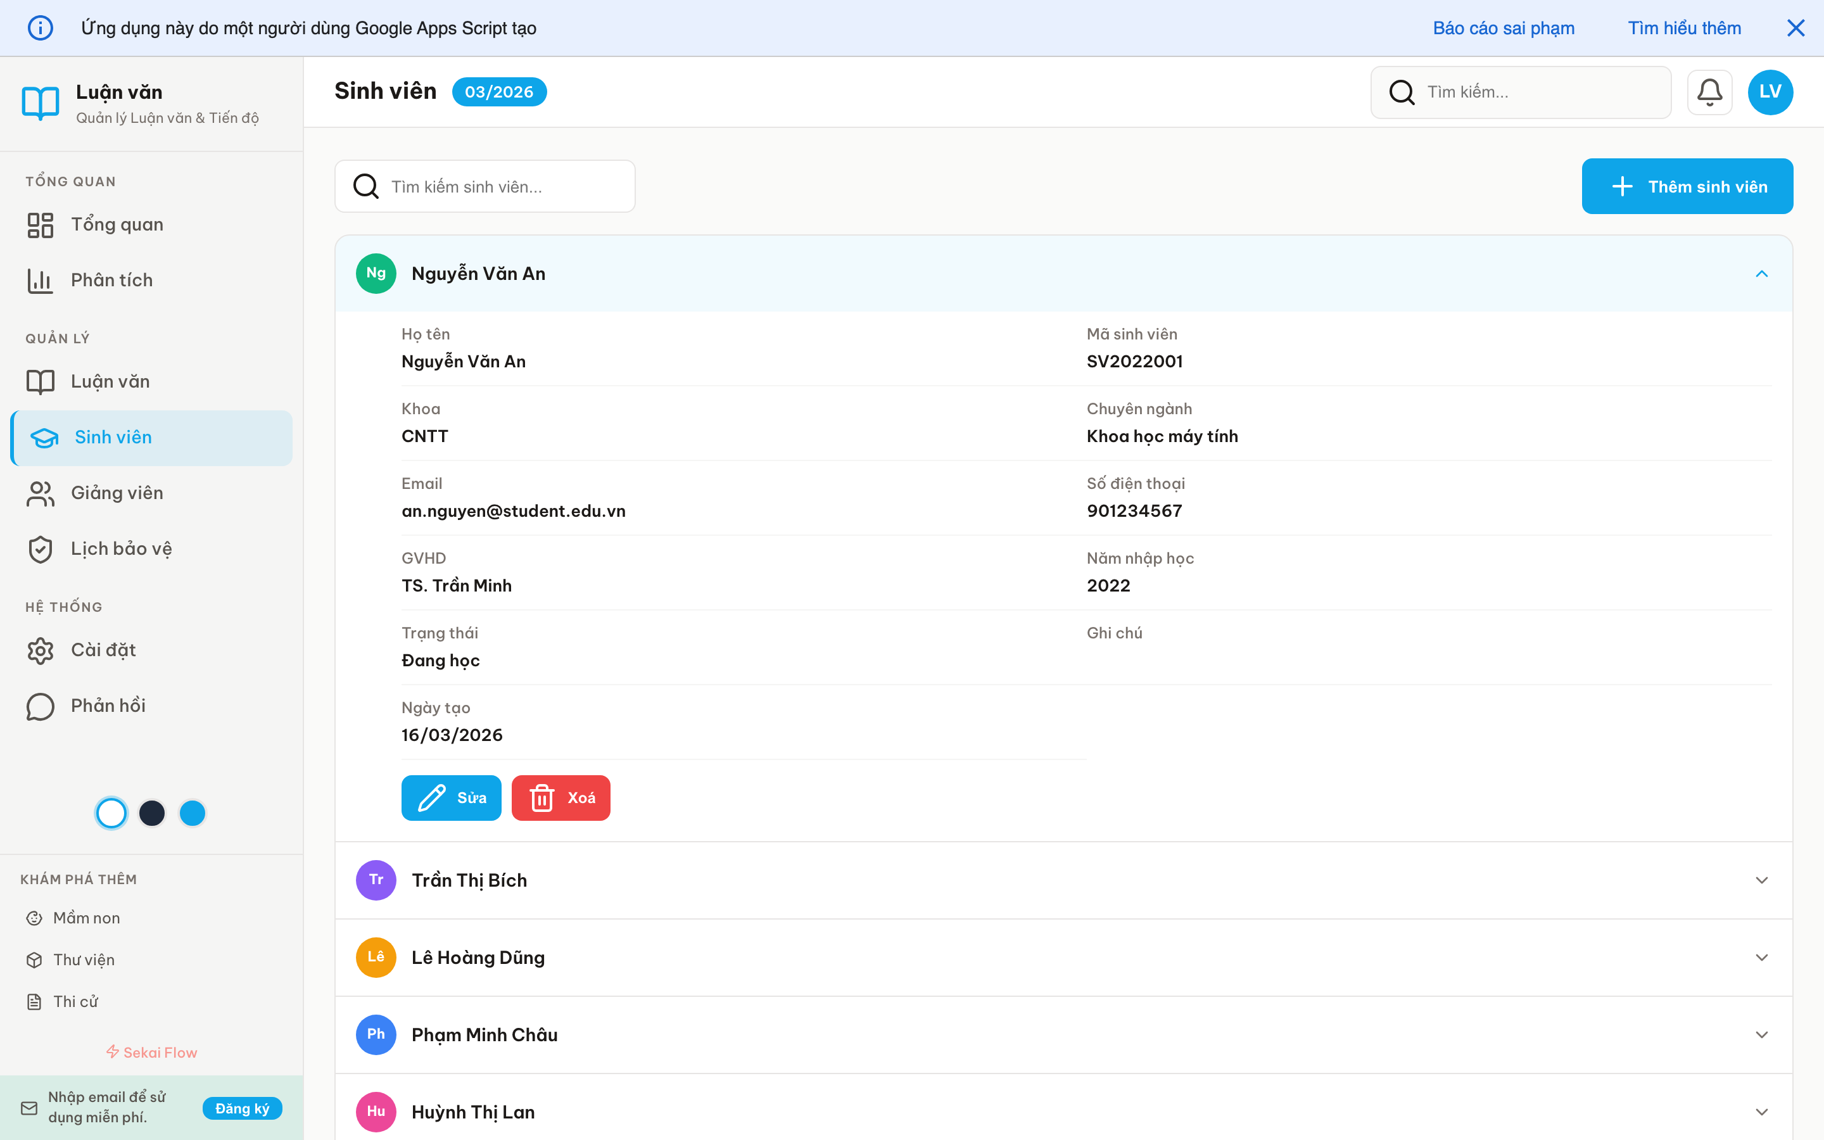Collapse the Nguyễn Văn An detail panel
1824x1140 pixels.
(1761, 273)
